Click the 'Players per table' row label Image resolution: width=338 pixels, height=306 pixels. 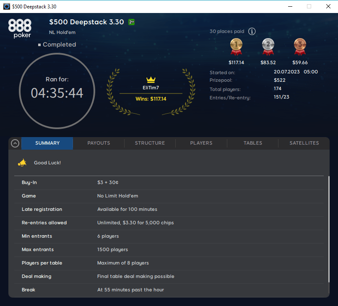pyautogui.click(x=42, y=263)
